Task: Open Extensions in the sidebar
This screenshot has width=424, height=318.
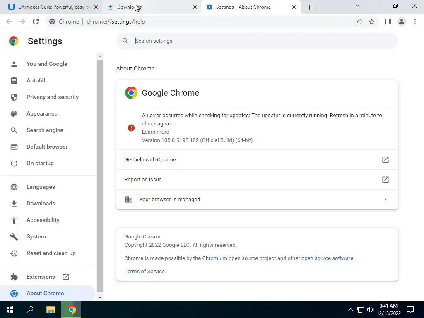Action: pyautogui.click(x=41, y=277)
